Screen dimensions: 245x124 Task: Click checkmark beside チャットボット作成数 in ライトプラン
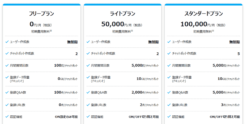[x=88, y=53]
